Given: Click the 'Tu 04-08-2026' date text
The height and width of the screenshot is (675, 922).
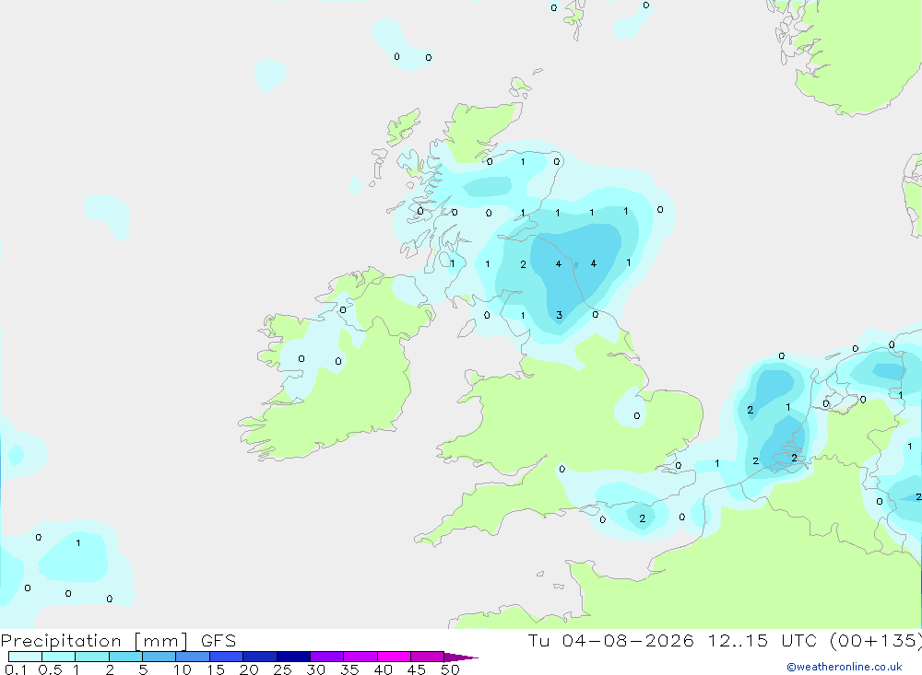Looking at the screenshot, I should [610, 640].
